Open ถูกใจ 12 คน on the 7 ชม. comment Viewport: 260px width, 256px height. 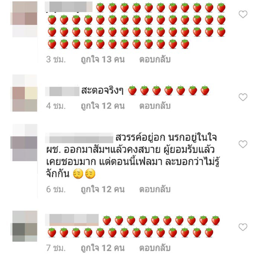coord(103,248)
